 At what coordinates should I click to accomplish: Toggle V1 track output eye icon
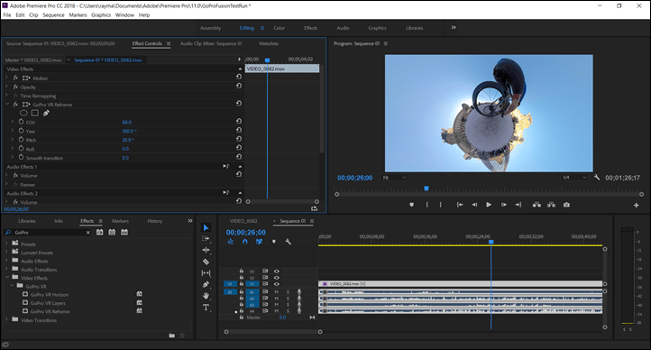[x=277, y=284]
